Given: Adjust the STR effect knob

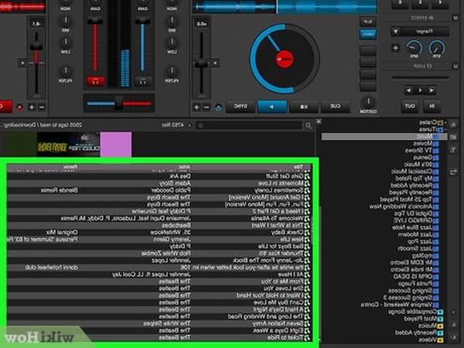Looking at the screenshot, I should (437, 48).
